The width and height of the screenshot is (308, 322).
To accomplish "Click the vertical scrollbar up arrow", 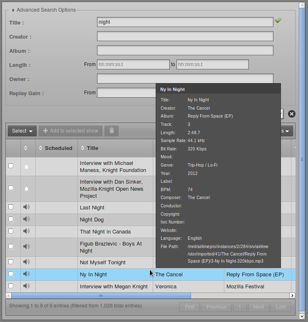I will pyautogui.click(x=302, y=5).
